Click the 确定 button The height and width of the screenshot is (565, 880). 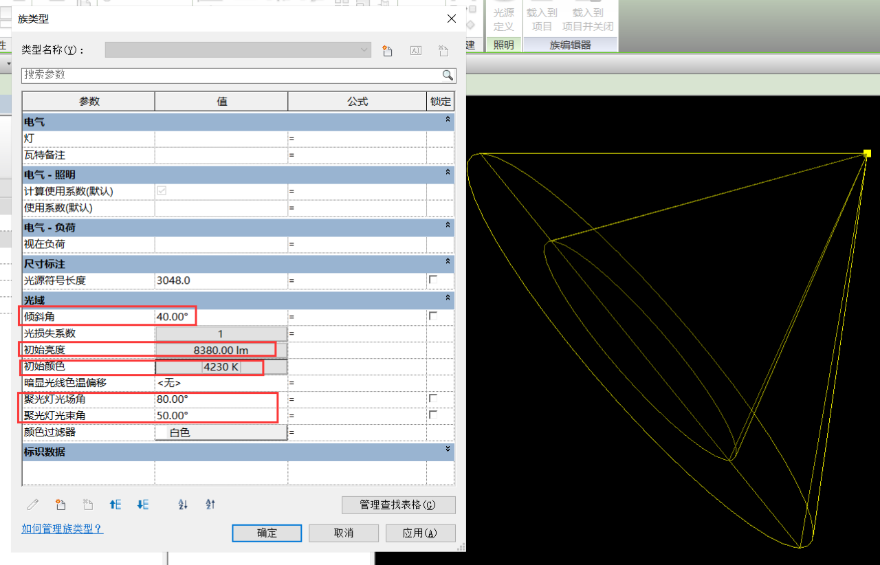coord(267,533)
